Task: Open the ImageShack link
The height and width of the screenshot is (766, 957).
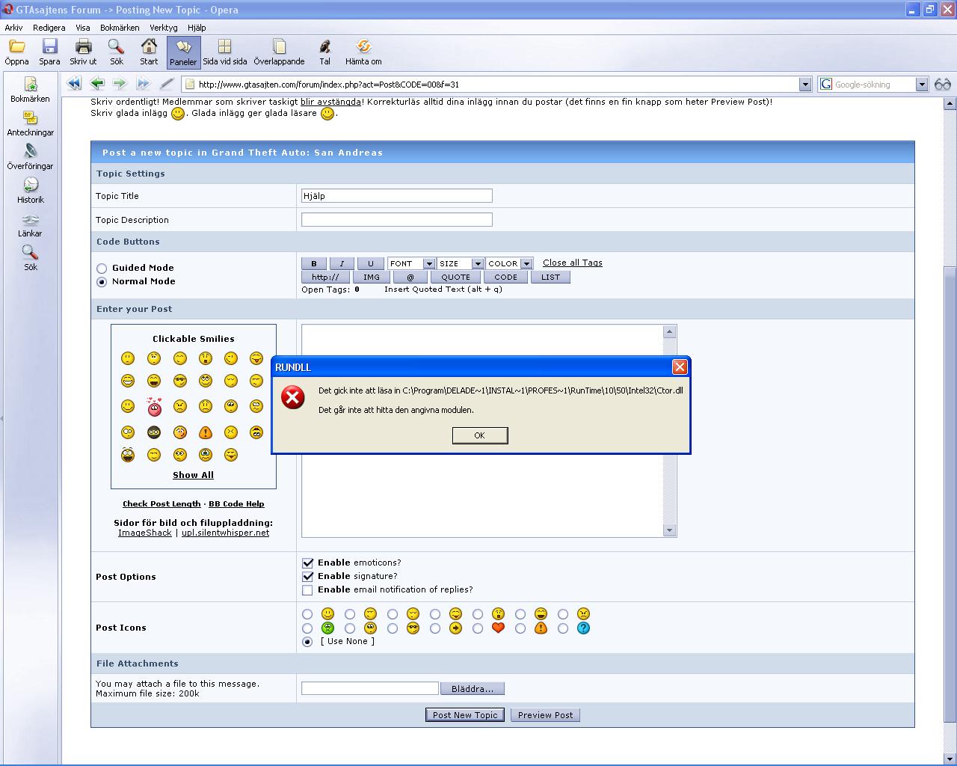Action: pos(145,533)
